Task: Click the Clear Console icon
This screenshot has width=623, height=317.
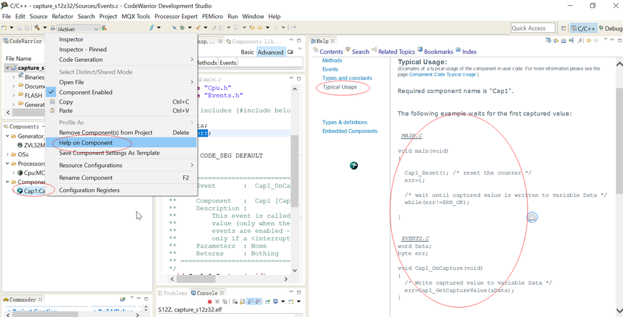Action: (235, 302)
